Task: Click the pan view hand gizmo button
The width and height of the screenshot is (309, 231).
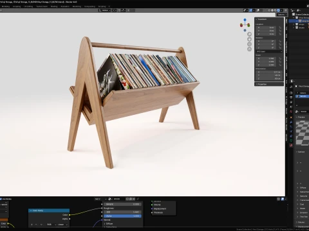Action: point(249,39)
